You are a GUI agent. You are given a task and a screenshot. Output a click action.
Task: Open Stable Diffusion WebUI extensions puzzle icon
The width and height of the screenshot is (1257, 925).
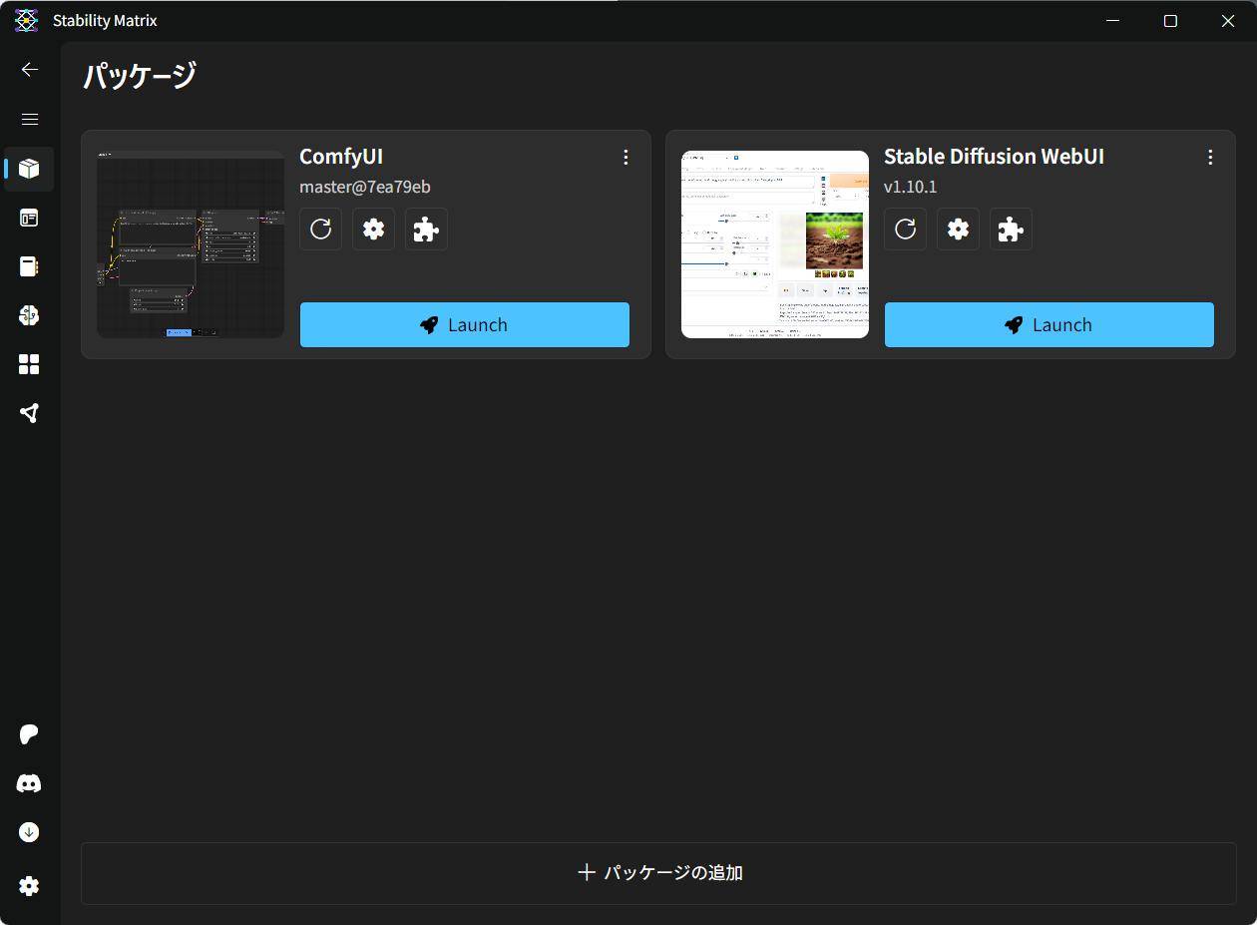pyautogui.click(x=1011, y=230)
